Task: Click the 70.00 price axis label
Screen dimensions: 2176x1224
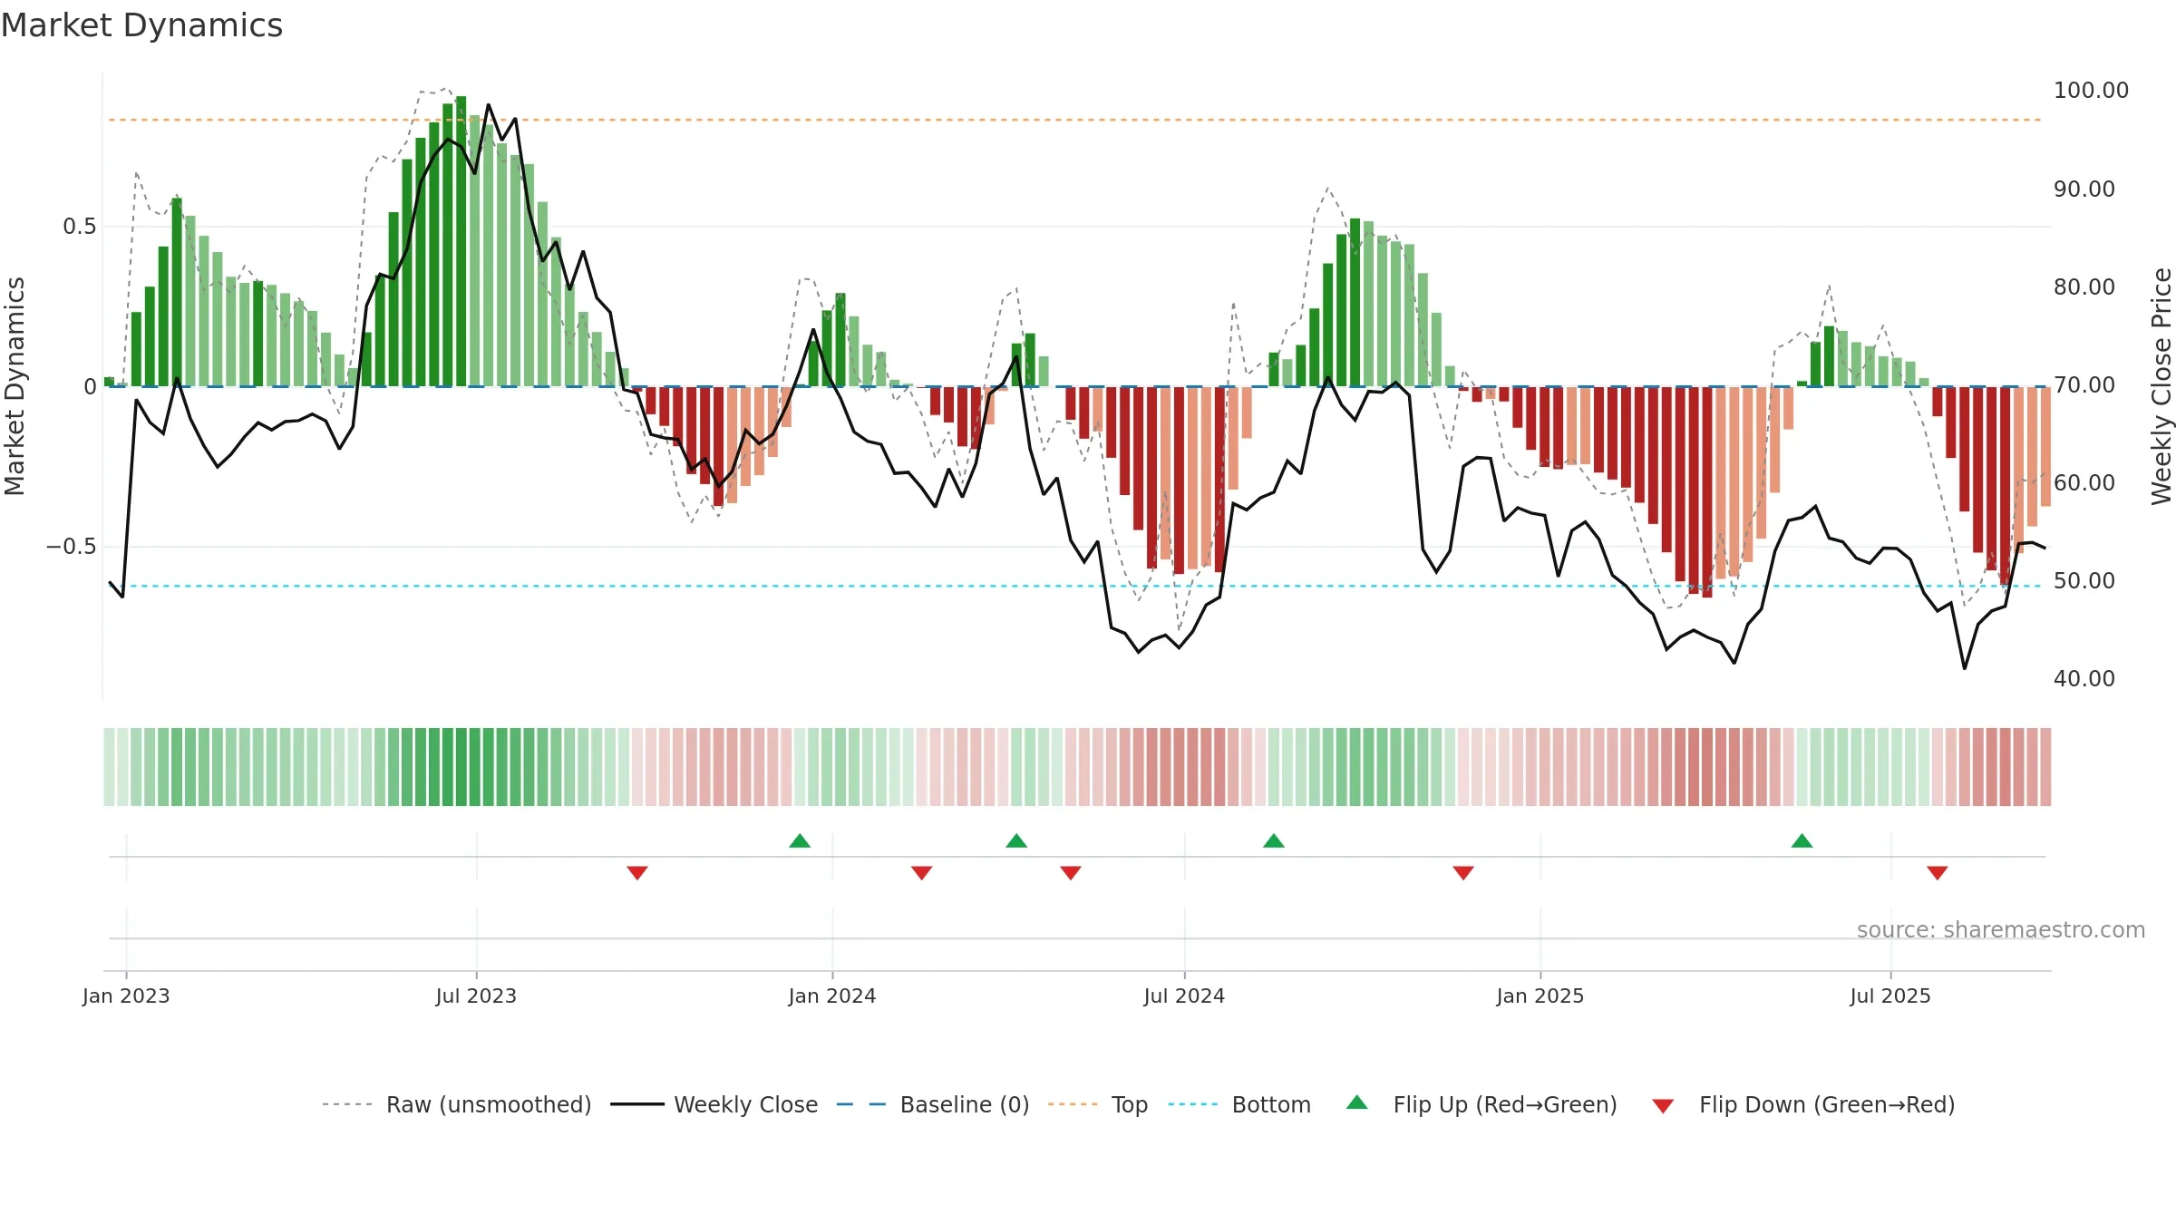Action: pos(2084,385)
